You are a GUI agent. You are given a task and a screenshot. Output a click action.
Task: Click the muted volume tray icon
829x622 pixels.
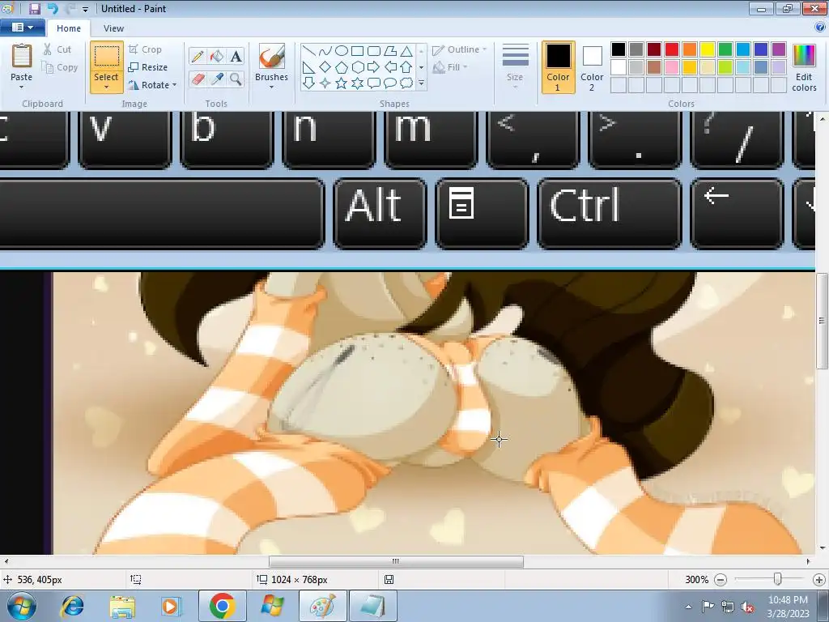(747, 607)
